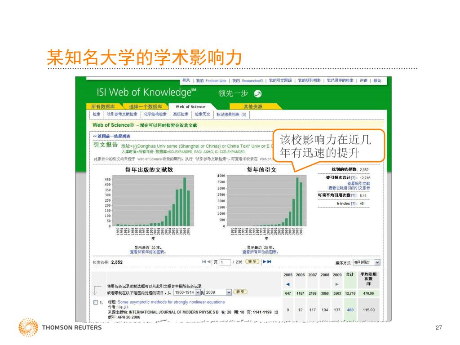Click the 合计 column header

point(350,274)
